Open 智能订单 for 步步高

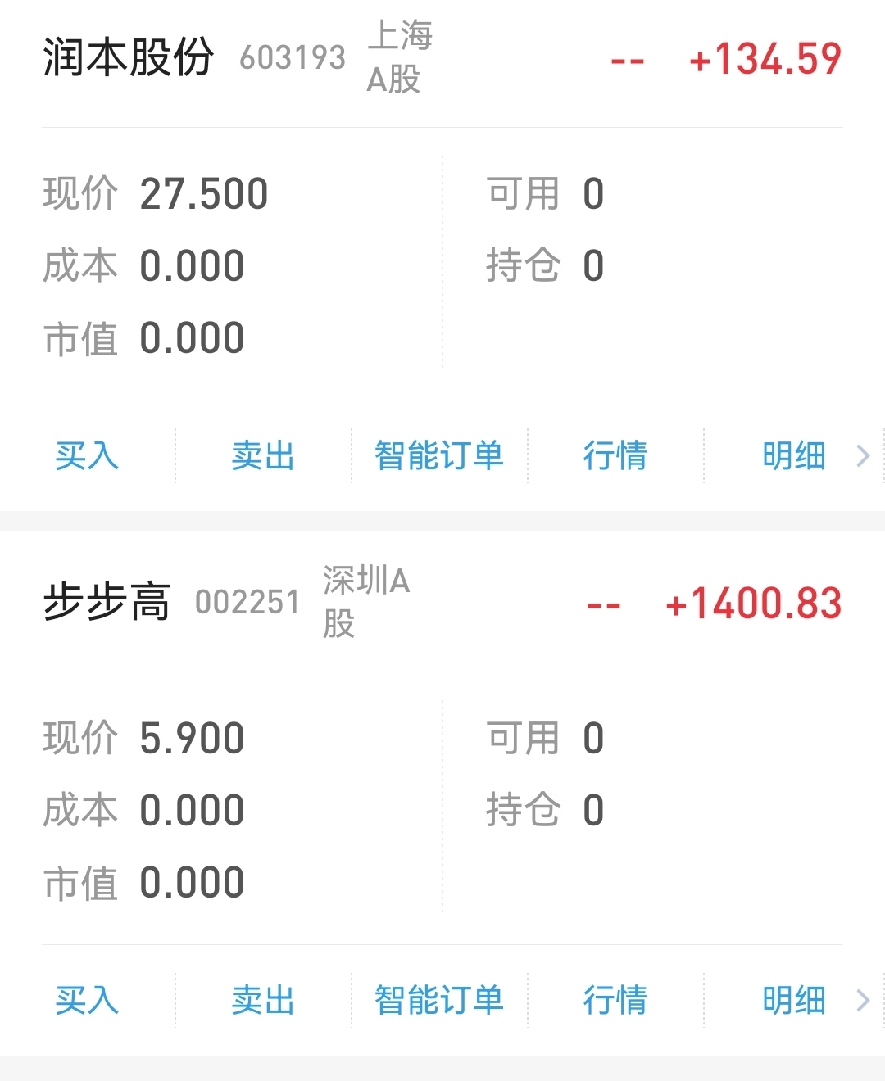pyautogui.click(x=439, y=1000)
